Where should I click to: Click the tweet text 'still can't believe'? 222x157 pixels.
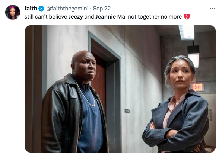point(46,17)
